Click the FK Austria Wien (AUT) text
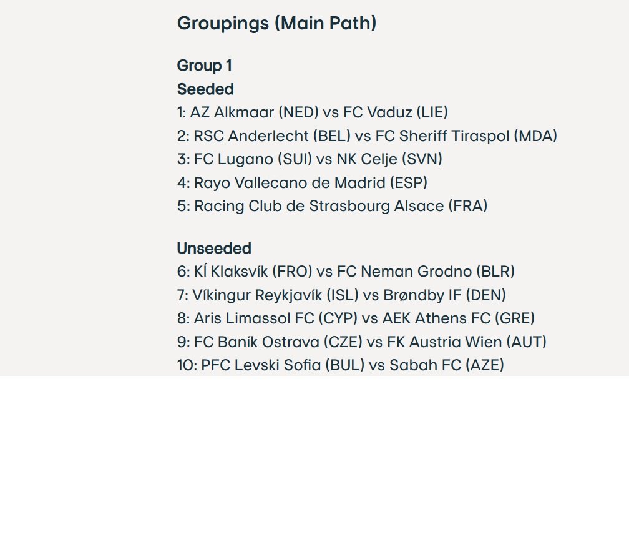 click(467, 342)
